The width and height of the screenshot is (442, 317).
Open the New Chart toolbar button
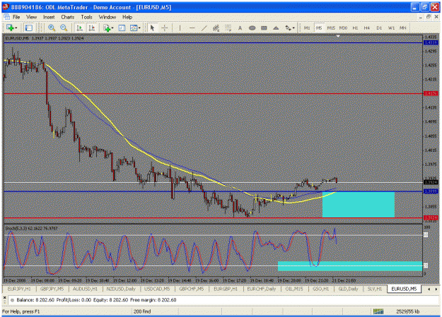pyautogui.click(x=10, y=28)
